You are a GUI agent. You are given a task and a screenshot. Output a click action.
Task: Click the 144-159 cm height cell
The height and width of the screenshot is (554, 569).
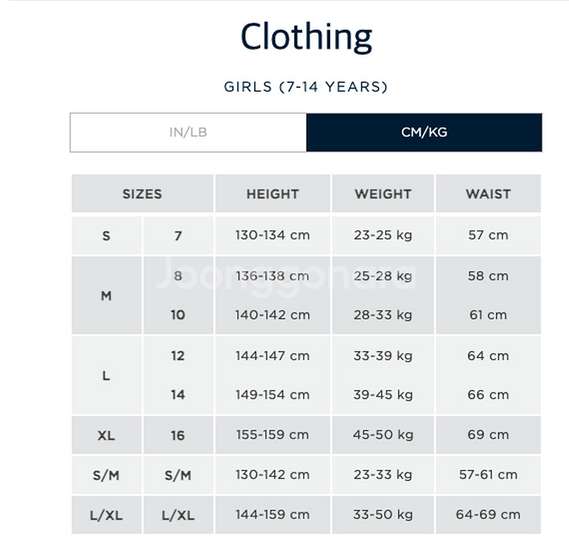272,515
